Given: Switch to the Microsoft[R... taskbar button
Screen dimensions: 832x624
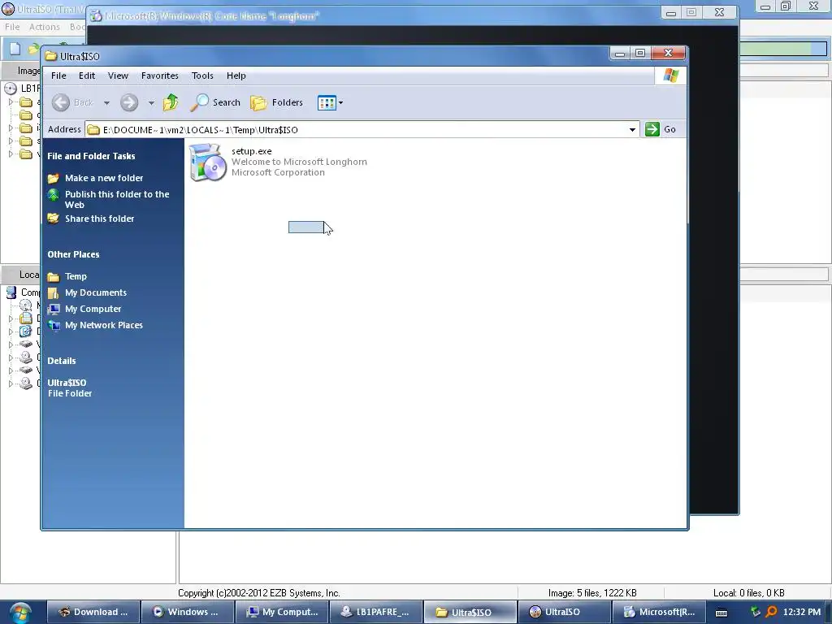Looking at the screenshot, I should click(x=659, y=612).
